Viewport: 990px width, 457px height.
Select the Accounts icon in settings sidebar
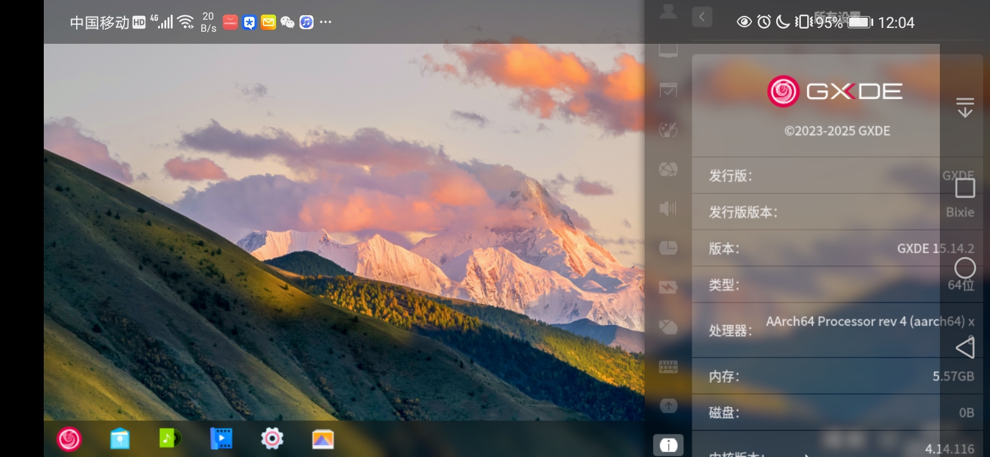[x=668, y=11]
